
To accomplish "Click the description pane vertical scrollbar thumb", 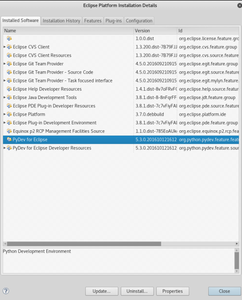I will 237,260.
